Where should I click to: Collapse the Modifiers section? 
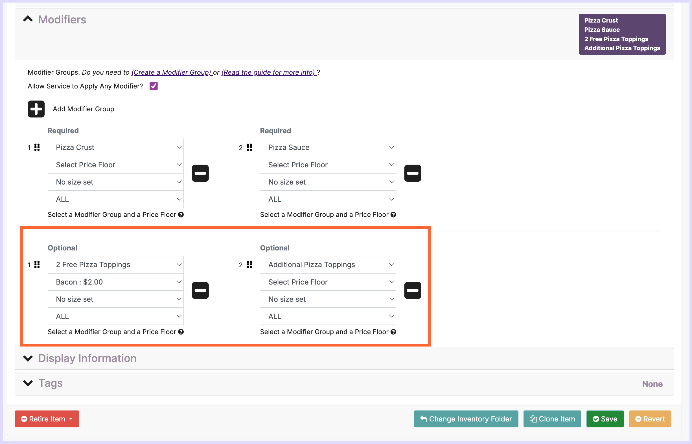click(28, 19)
